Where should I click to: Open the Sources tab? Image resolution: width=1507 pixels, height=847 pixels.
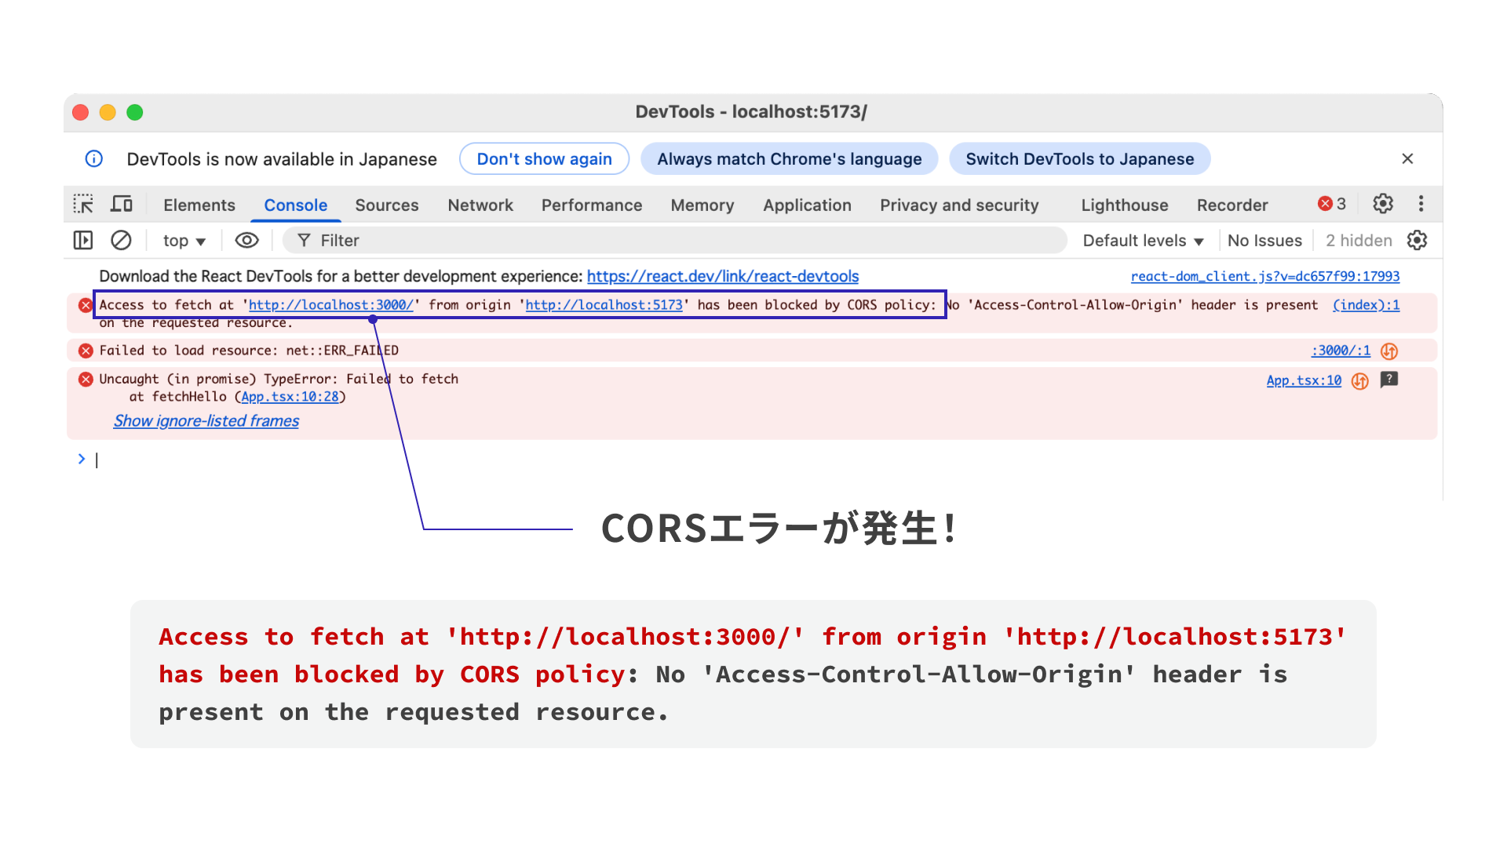(x=386, y=205)
